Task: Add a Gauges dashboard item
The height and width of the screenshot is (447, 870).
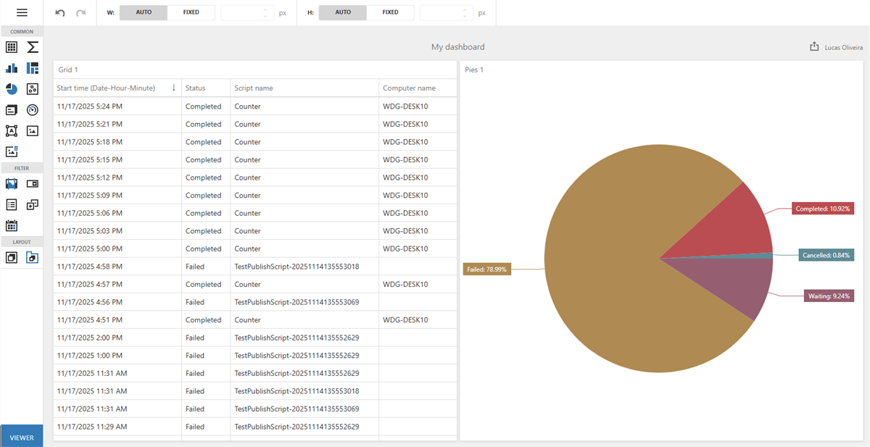Action: (x=33, y=109)
